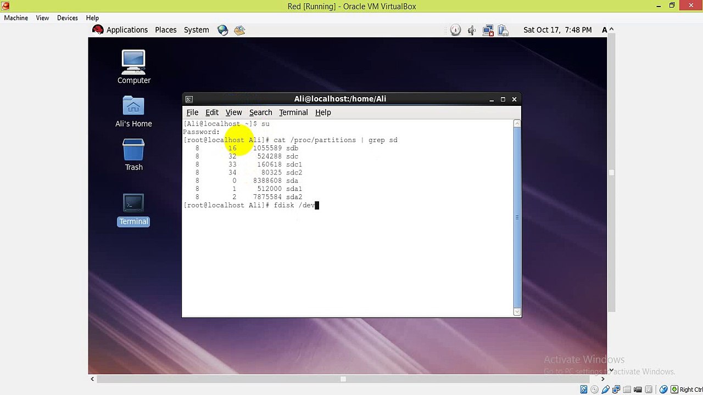Open the GNOME System menu
This screenshot has width=703, height=395.
197,30
